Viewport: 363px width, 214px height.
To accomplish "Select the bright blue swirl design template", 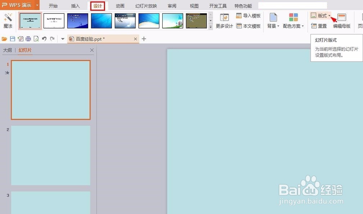I will click(x=101, y=21).
